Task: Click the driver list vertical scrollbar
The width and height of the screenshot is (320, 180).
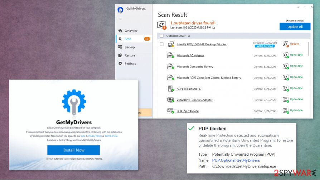Action: tap(309, 49)
